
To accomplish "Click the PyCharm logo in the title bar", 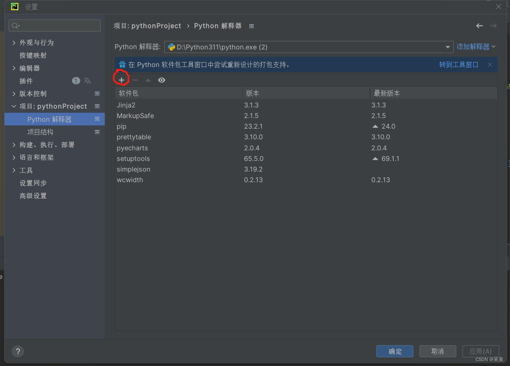I will pos(15,6).
